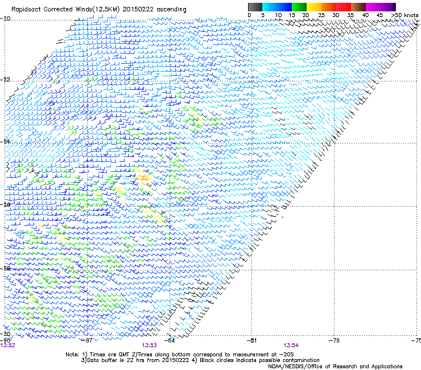Click the '45' legend scale label
The height and width of the screenshot is (370, 421).
379,15
